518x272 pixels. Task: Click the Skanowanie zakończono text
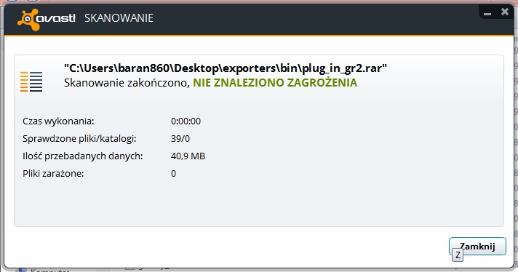(x=127, y=82)
